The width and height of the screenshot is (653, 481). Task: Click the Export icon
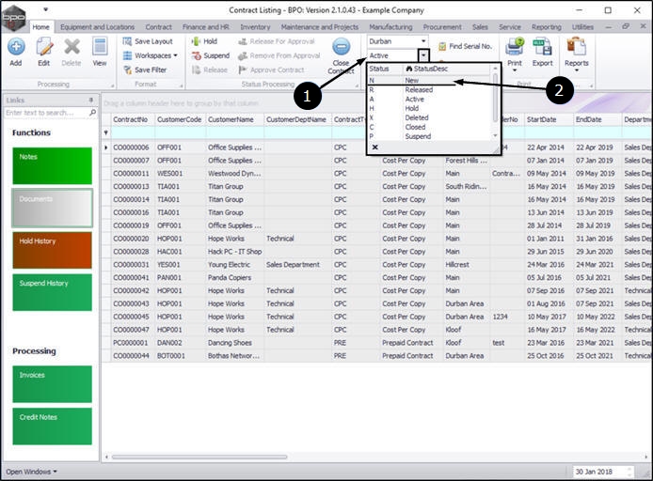[542, 47]
